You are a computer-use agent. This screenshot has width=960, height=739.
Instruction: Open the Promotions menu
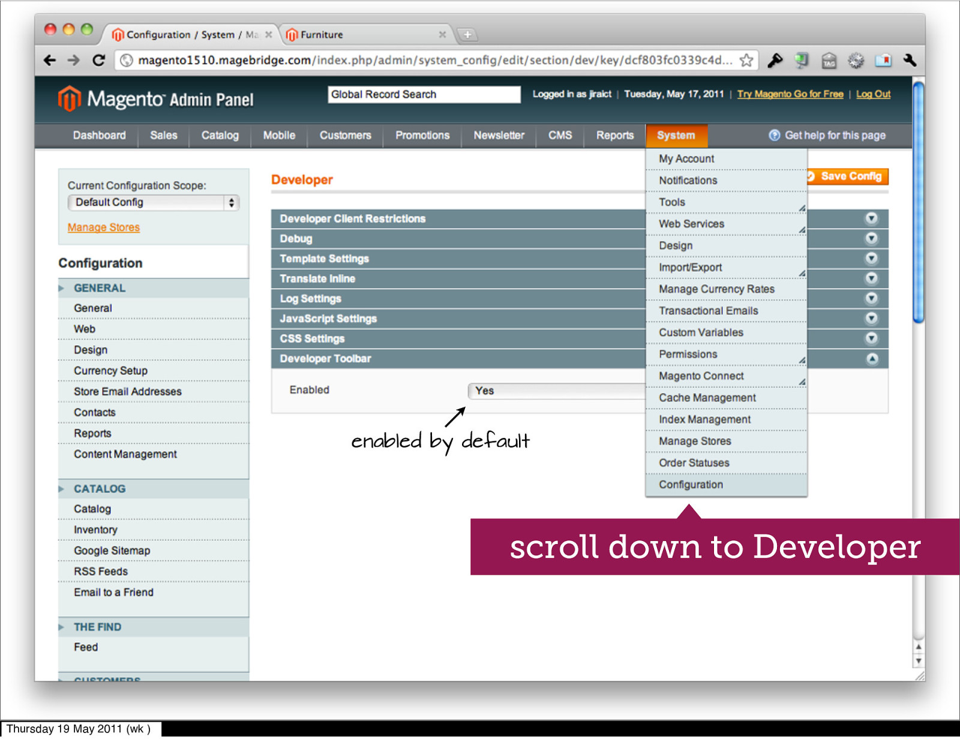(422, 135)
